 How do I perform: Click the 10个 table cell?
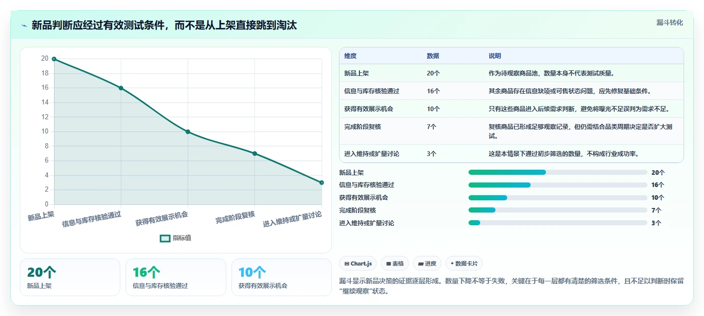pyautogui.click(x=433, y=109)
